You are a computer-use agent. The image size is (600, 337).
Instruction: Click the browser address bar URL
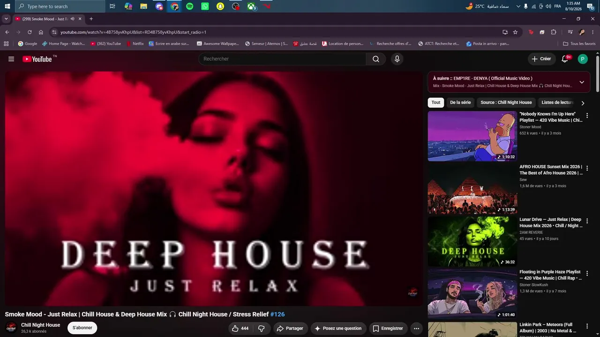pyautogui.click(x=133, y=32)
